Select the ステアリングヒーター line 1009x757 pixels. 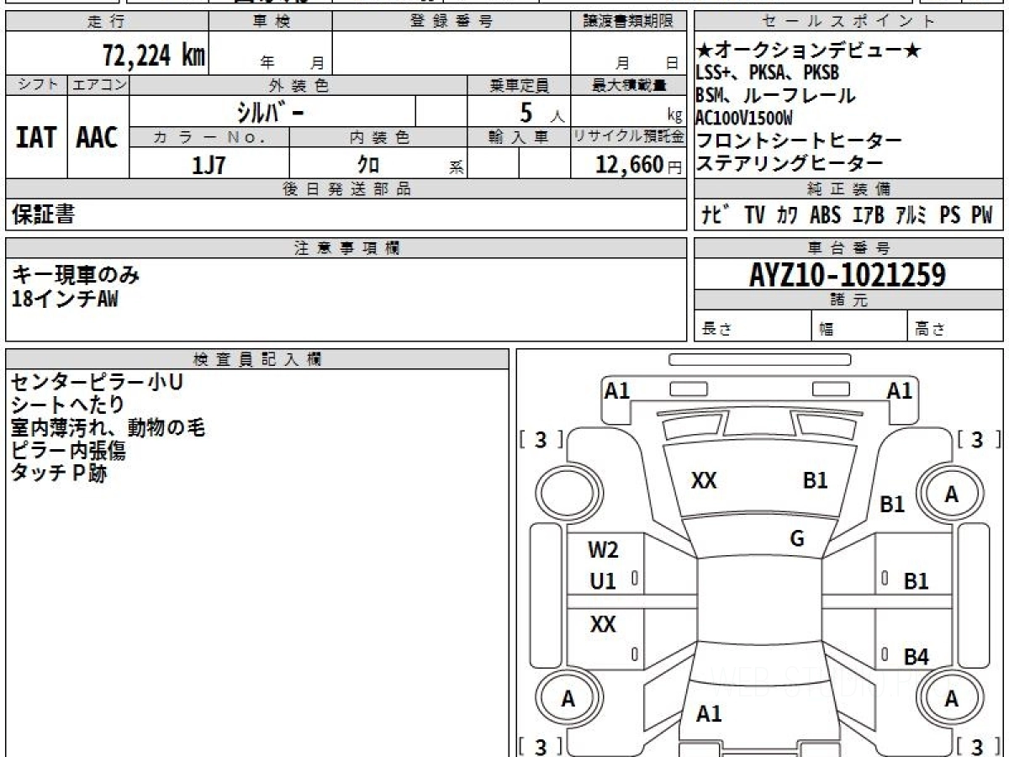[x=790, y=163]
